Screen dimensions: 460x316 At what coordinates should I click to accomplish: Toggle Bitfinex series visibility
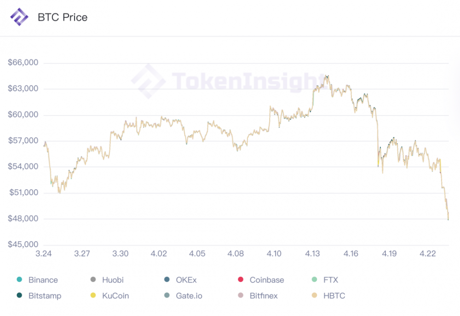(264, 296)
